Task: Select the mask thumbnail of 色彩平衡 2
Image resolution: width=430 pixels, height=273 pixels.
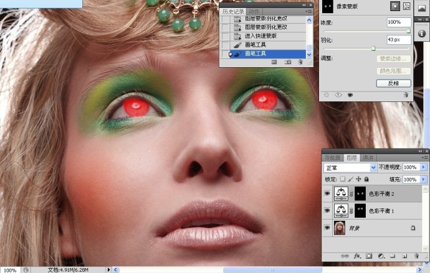Action: click(x=360, y=193)
